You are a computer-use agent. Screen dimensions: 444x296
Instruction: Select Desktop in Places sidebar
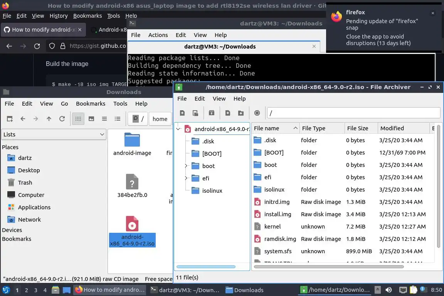pyautogui.click(x=29, y=170)
